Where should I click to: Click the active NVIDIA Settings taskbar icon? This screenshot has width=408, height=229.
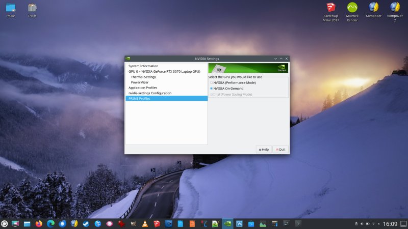pyautogui.click(x=227, y=223)
